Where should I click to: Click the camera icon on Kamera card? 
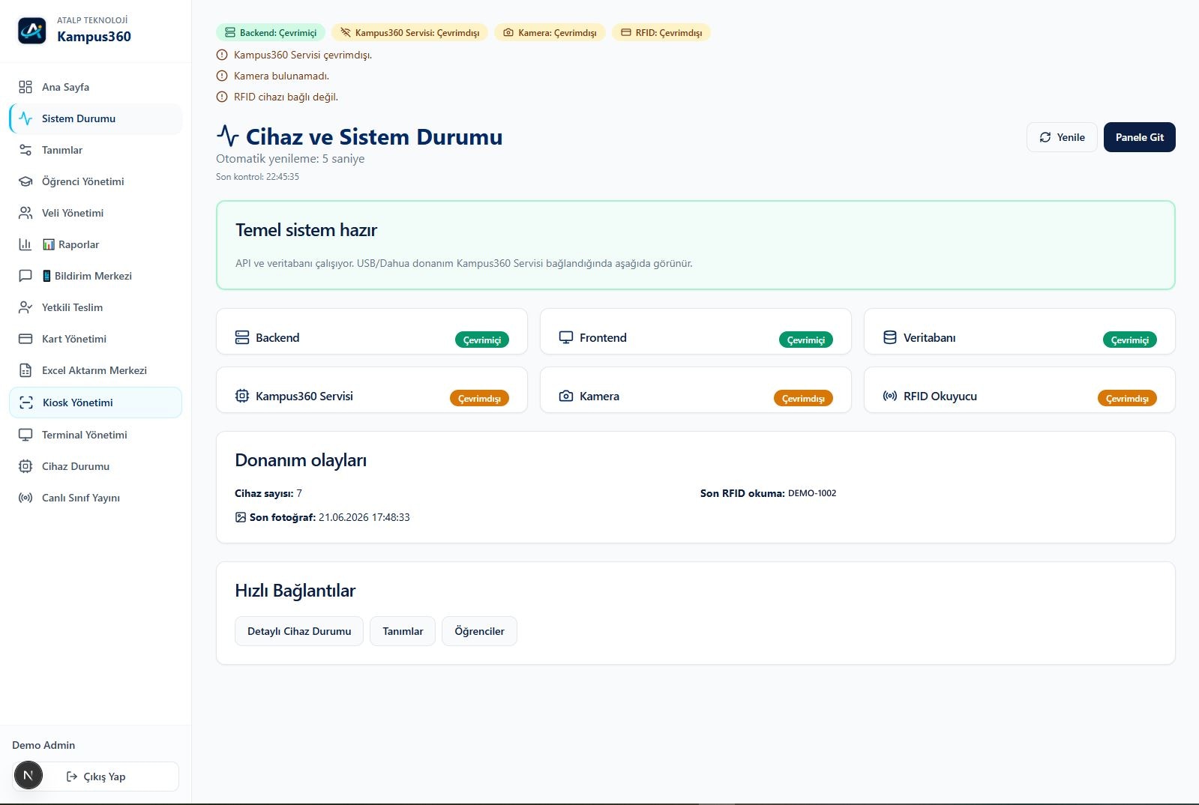tap(566, 396)
